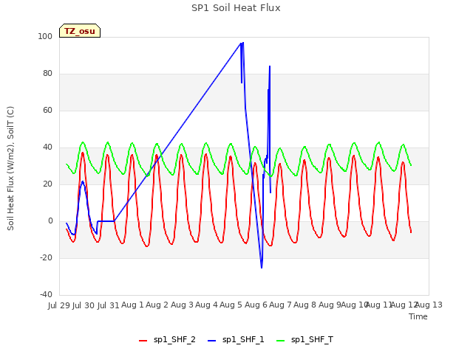
Task: Click the blue line's peak near 97
Action: 243,43
